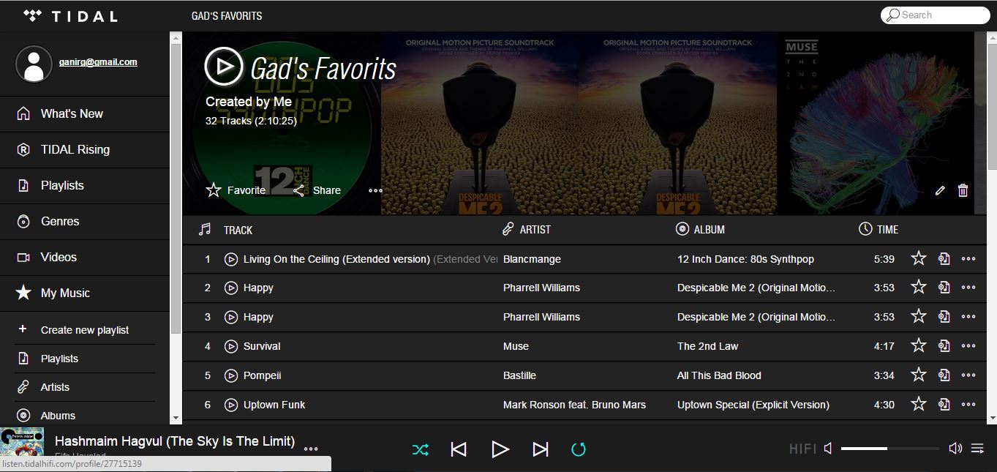The image size is (997, 472).
Task: Delete playlist using the trash icon
Action: [963, 190]
